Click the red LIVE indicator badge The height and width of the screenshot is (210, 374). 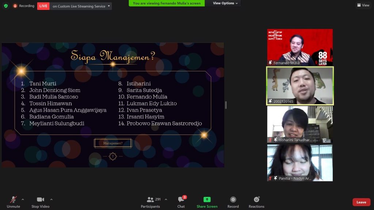(x=43, y=6)
